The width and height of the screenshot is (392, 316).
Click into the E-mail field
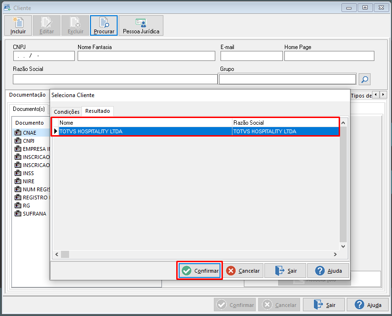(251, 56)
